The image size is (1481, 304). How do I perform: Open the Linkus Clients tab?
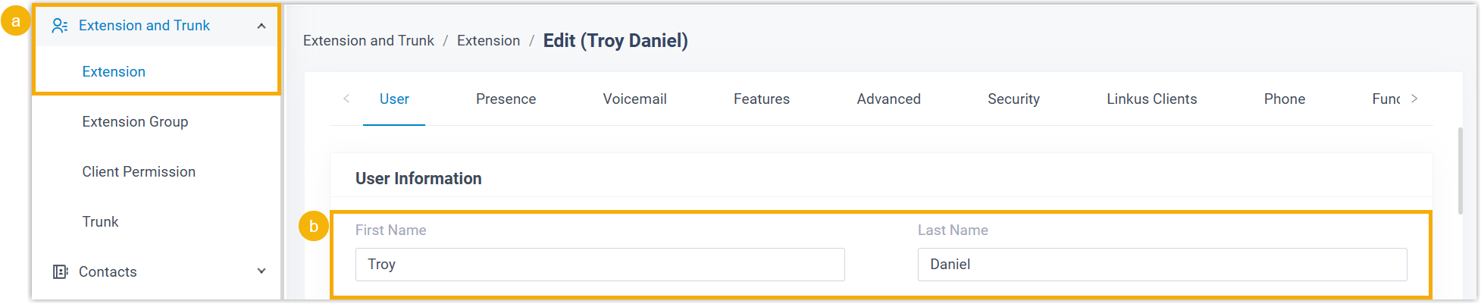[x=1151, y=99]
